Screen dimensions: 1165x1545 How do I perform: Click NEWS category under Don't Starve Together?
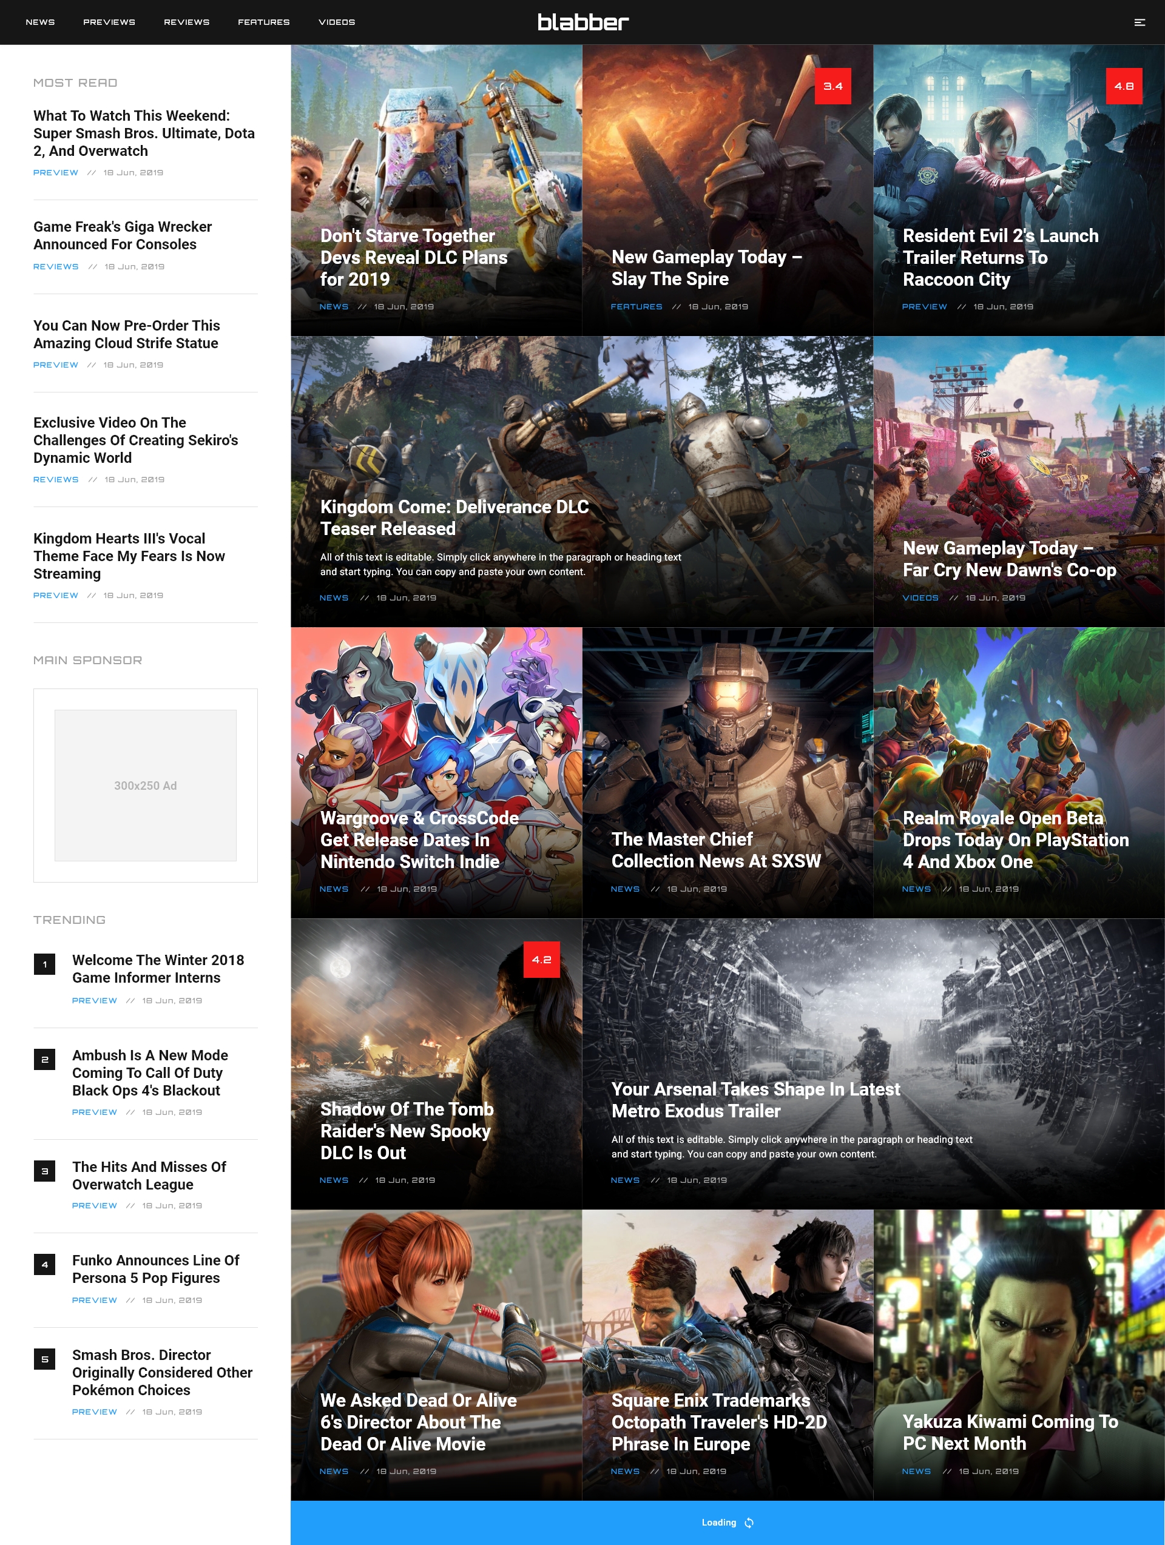click(334, 306)
